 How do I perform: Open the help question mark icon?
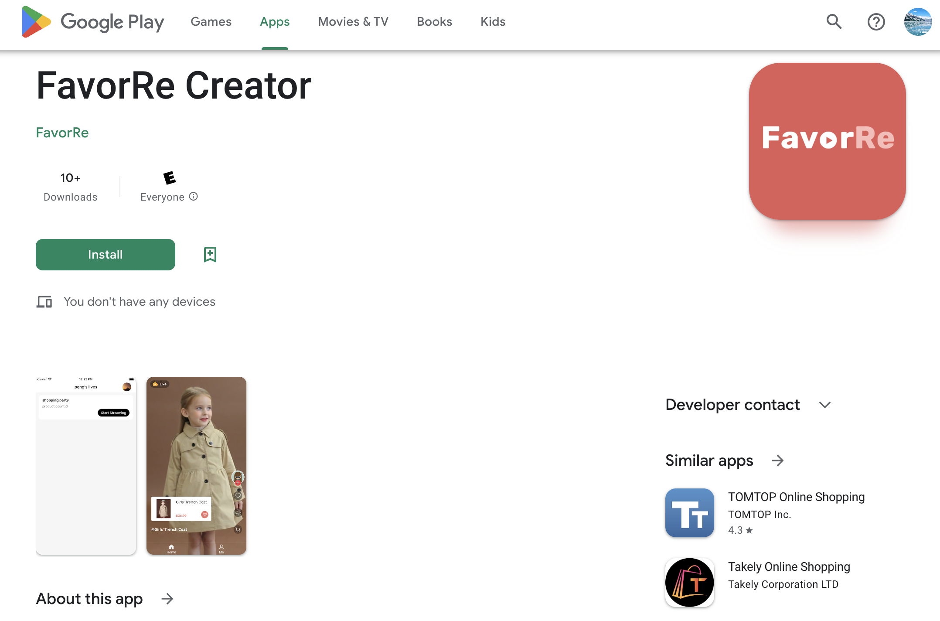coord(876,22)
